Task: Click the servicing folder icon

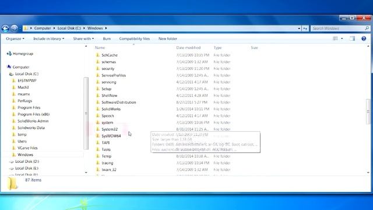Action: (x=97, y=82)
